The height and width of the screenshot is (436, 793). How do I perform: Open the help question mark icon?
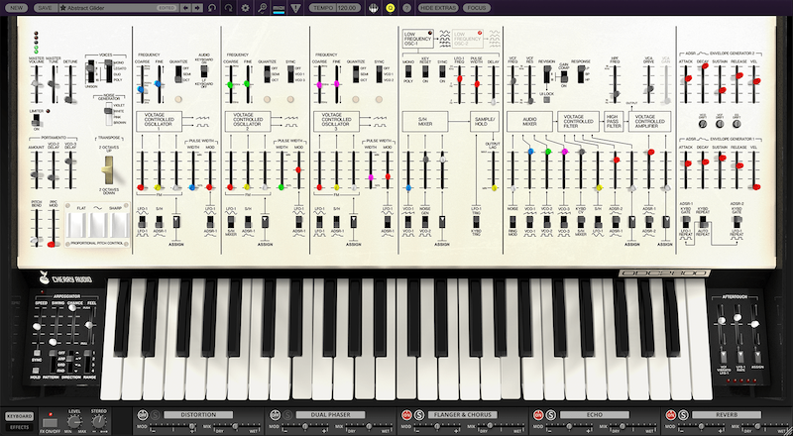click(406, 7)
